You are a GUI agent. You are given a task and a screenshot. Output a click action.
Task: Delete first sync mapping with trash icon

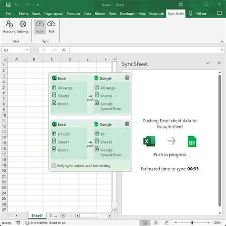[x=127, y=78]
